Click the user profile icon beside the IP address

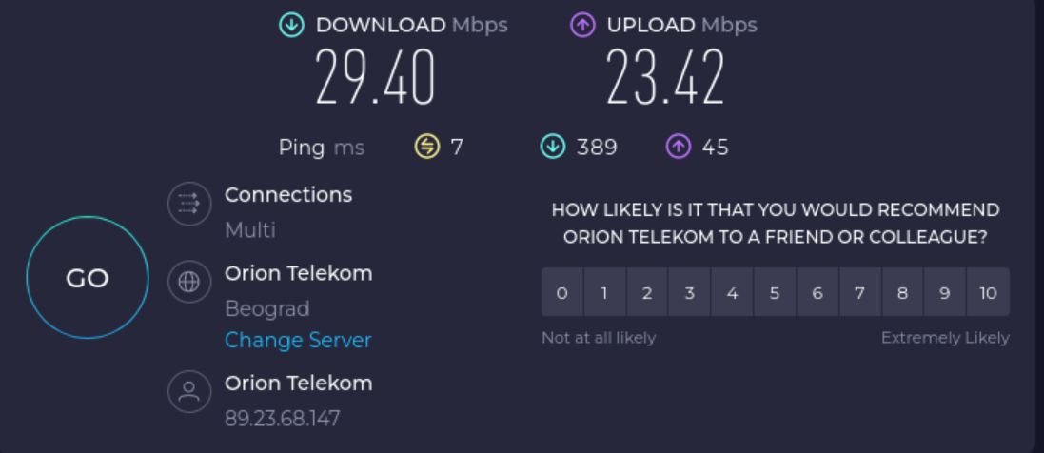[189, 391]
